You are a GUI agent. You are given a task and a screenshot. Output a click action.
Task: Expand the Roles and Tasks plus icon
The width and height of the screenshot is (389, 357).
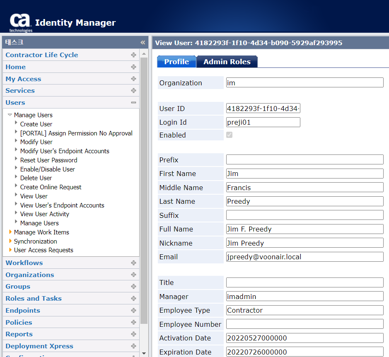133,299
